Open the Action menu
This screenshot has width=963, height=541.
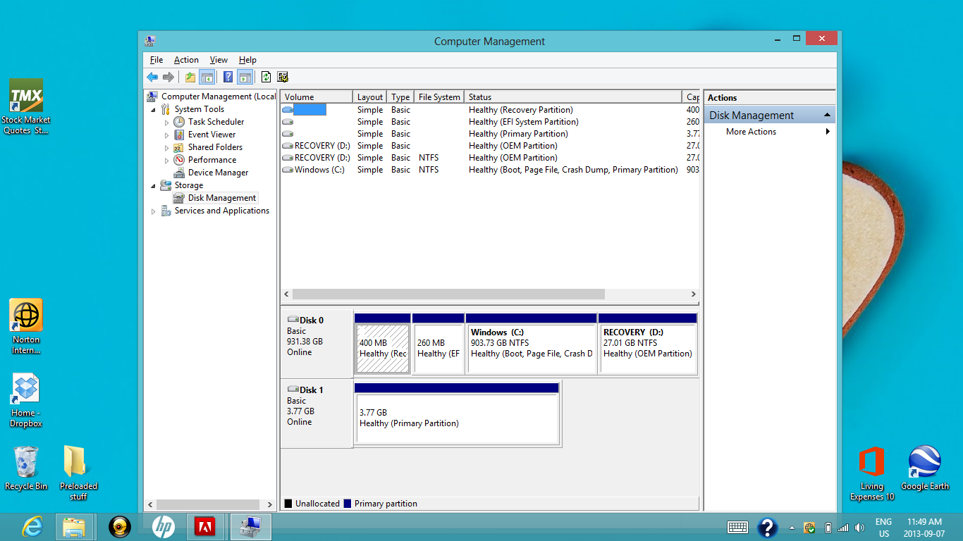click(186, 60)
